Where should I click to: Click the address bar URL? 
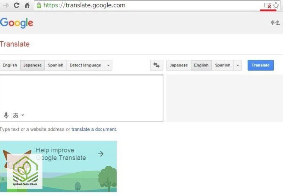(x=85, y=5)
